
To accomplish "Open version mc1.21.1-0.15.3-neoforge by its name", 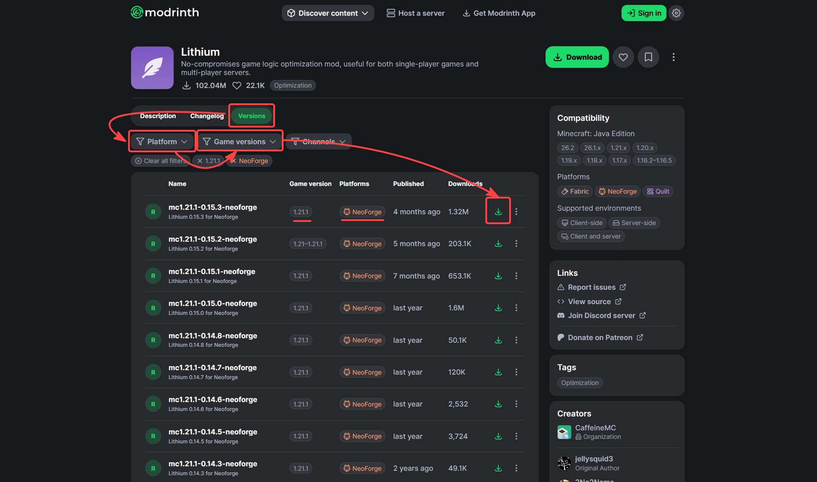I will (x=213, y=207).
